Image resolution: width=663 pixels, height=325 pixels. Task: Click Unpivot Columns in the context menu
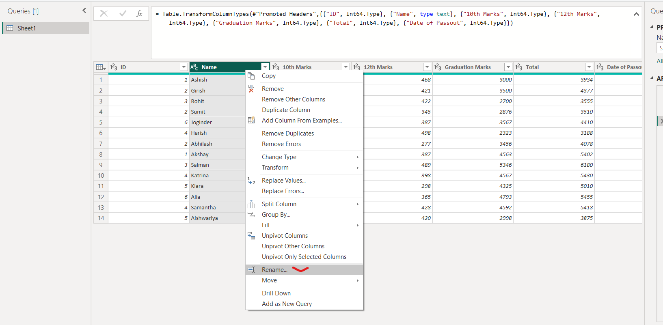coord(285,236)
